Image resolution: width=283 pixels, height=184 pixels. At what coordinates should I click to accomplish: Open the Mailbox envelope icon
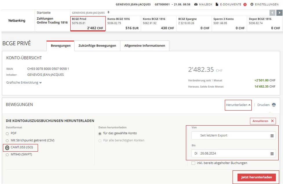[196, 4]
